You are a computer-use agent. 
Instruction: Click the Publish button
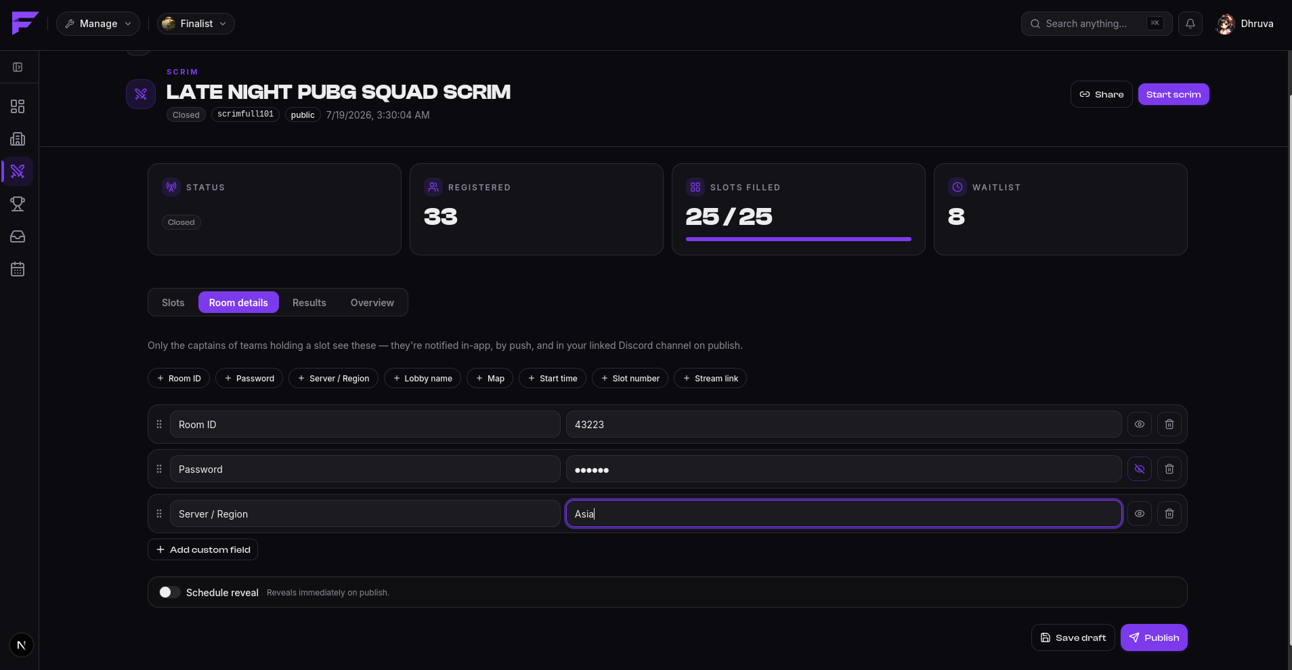[1154, 637]
